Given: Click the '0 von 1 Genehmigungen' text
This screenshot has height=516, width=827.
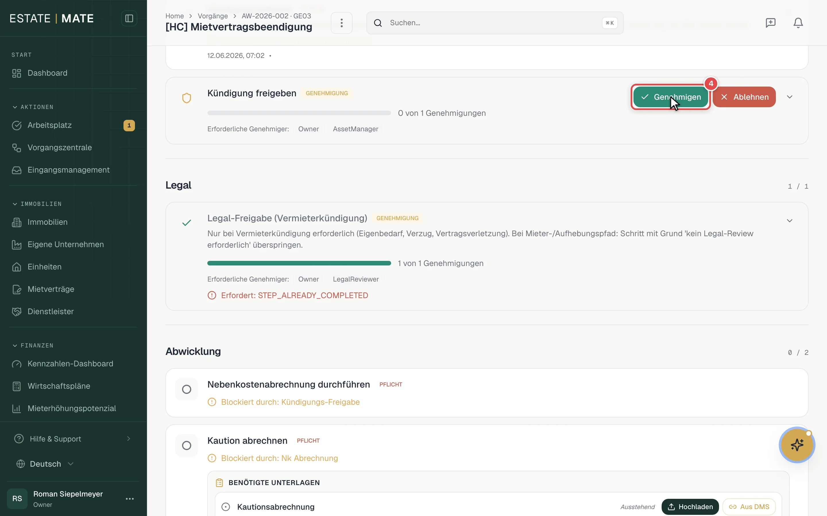Looking at the screenshot, I should [x=442, y=113].
